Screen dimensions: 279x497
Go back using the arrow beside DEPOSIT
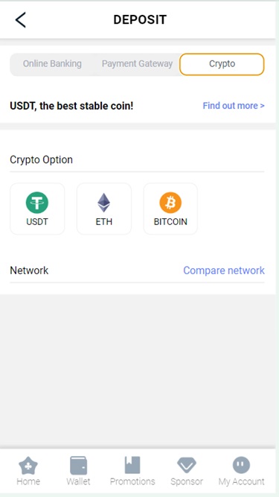(x=21, y=19)
